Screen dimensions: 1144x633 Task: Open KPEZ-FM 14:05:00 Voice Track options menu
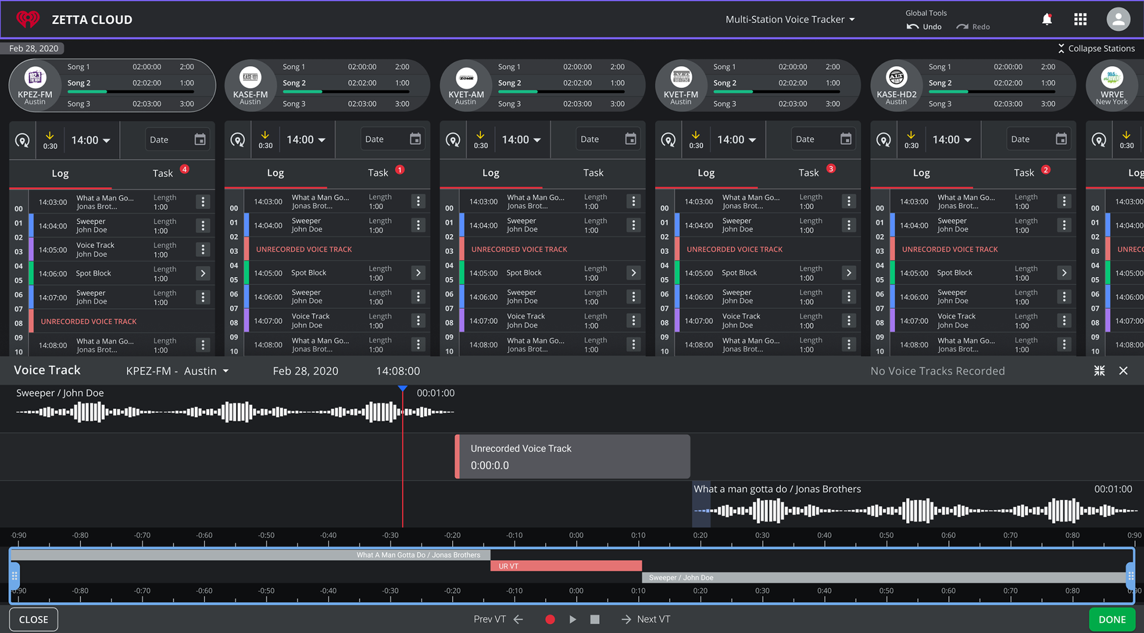(203, 250)
